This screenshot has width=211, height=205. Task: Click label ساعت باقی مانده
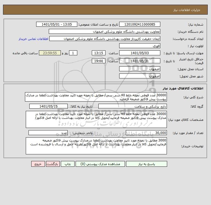click(x=25, y=53)
